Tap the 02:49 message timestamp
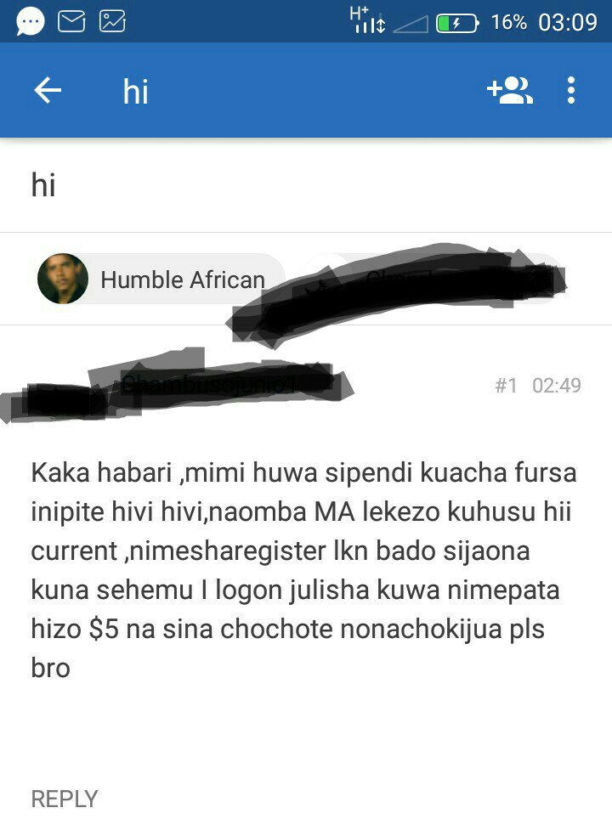 [557, 386]
